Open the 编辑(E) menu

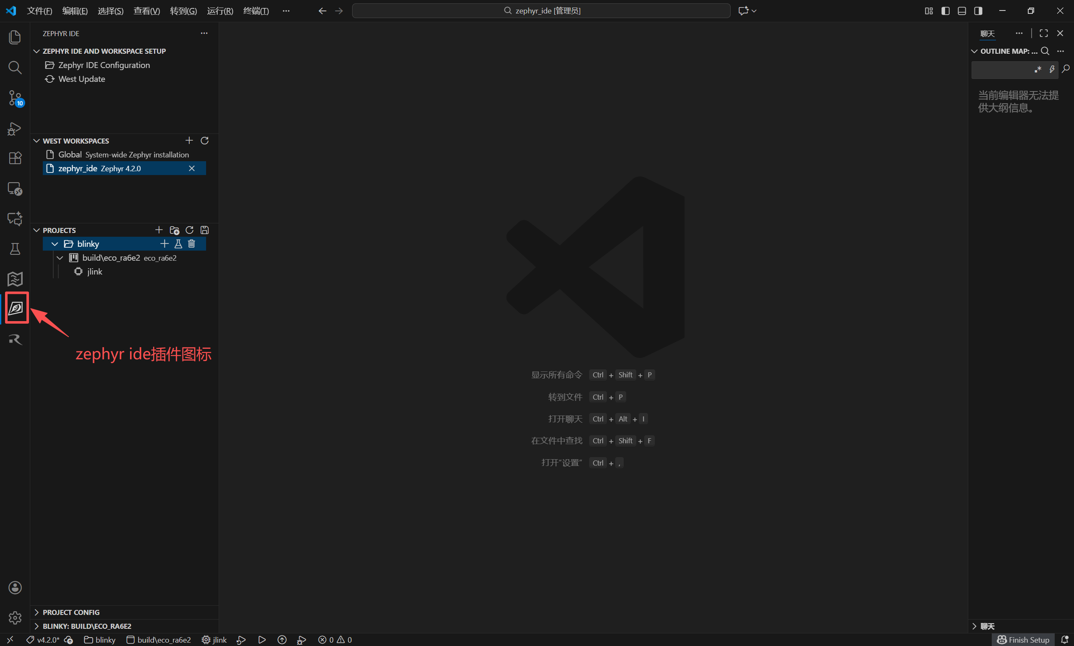coord(75,11)
